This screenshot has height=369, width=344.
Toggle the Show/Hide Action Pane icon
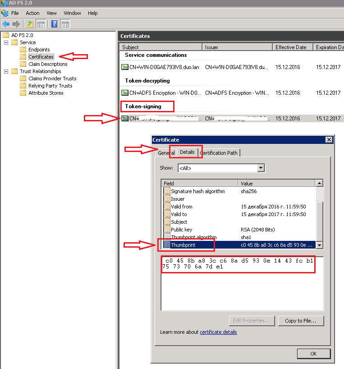point(65,24)
